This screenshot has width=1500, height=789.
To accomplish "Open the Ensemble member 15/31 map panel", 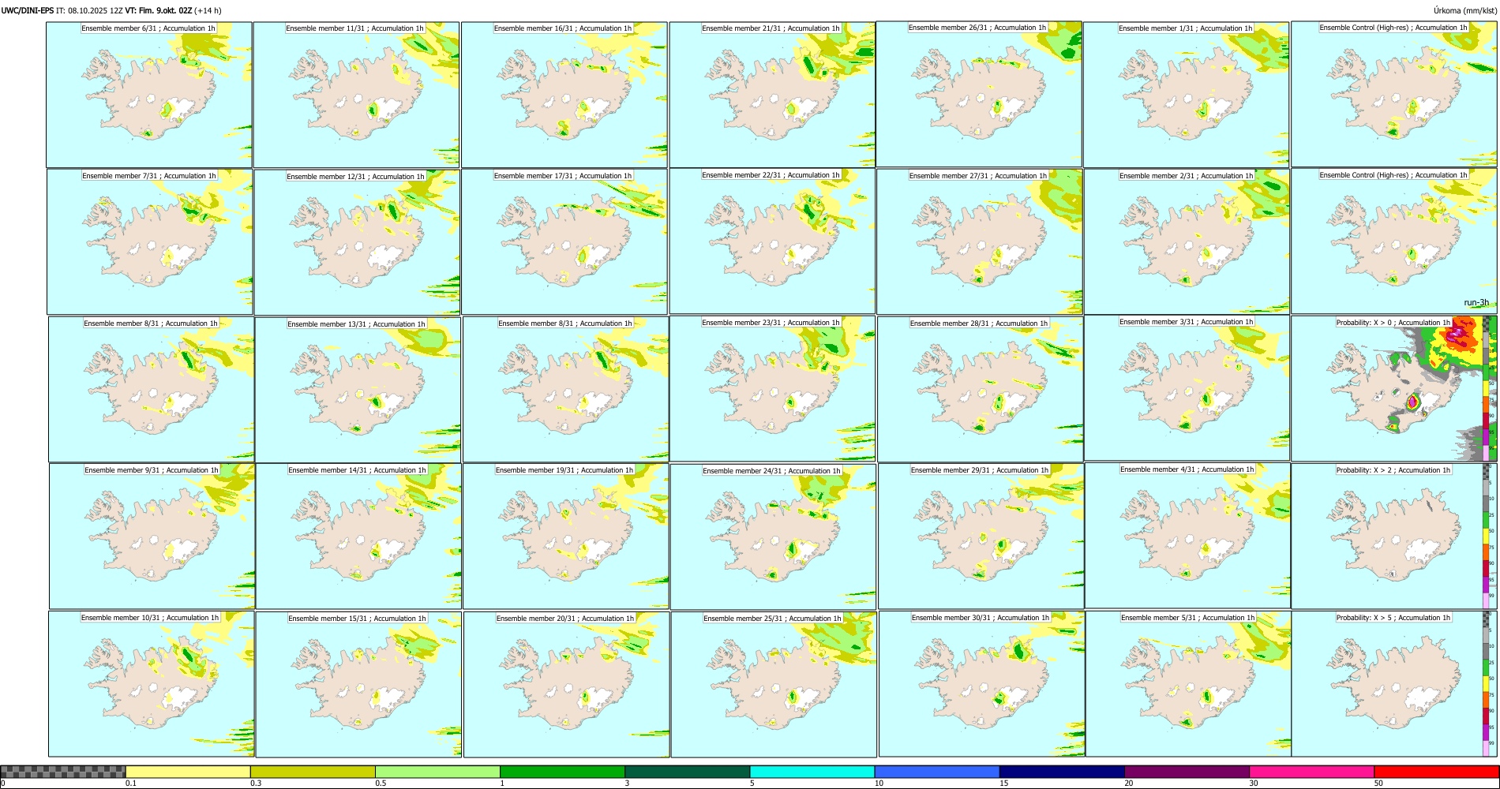I will (x=359, y=684).
